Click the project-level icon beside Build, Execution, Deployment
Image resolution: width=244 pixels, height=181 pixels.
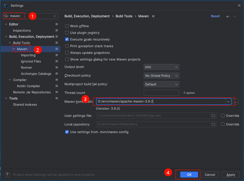click(x=57, y=37)
